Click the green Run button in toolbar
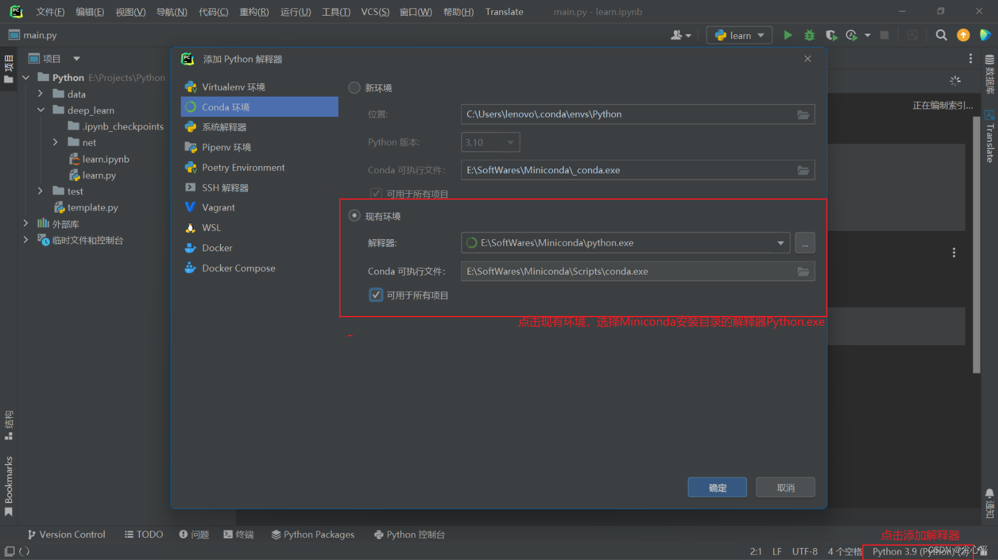This screenshot has width=998, height=560. coord(788,35)
